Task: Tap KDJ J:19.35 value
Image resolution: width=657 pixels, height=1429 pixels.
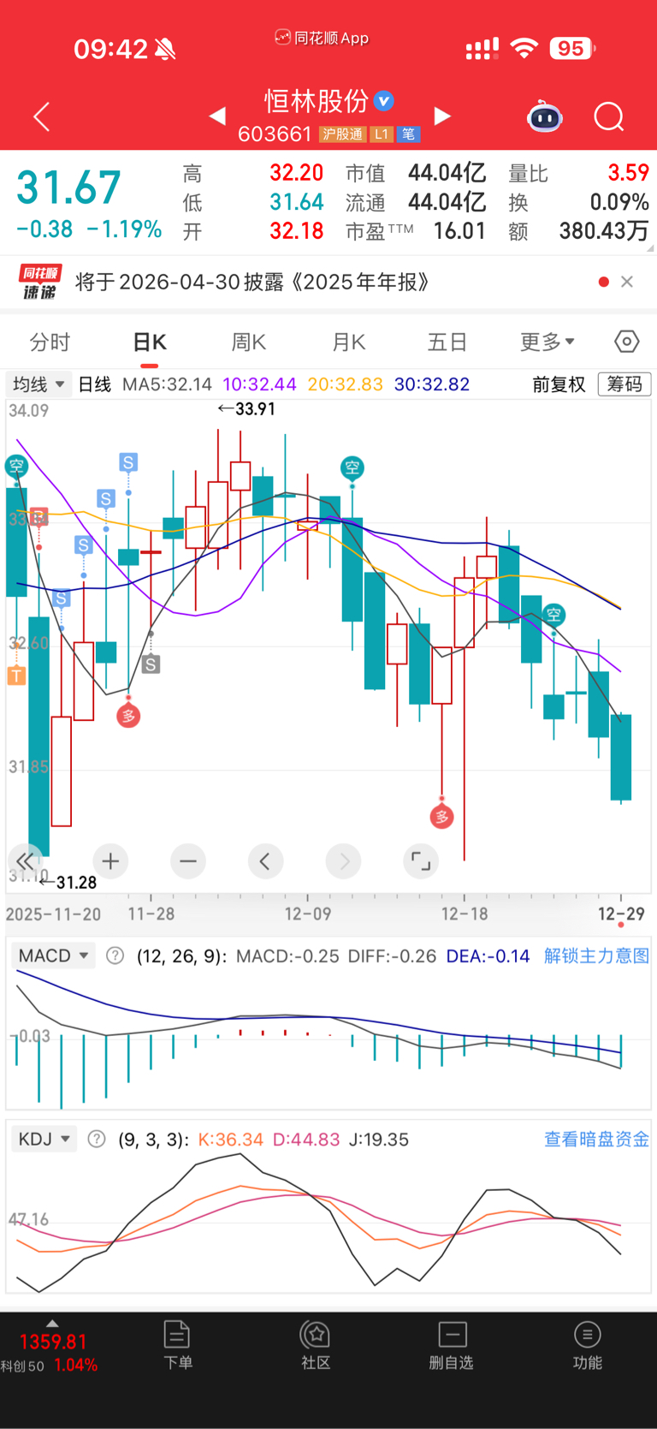Action: [x=379, y=1139]
